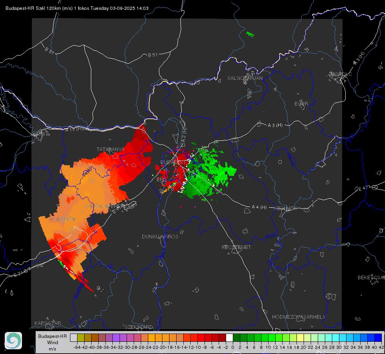Click the light gray first swatch in legend
Viewport: 385px width, 354px height.
coord(74,337)
